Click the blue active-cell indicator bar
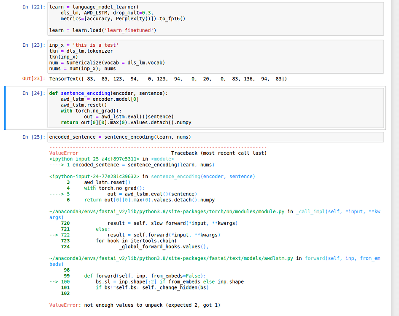The image size is (399, 316). click(x=4, y=107)
